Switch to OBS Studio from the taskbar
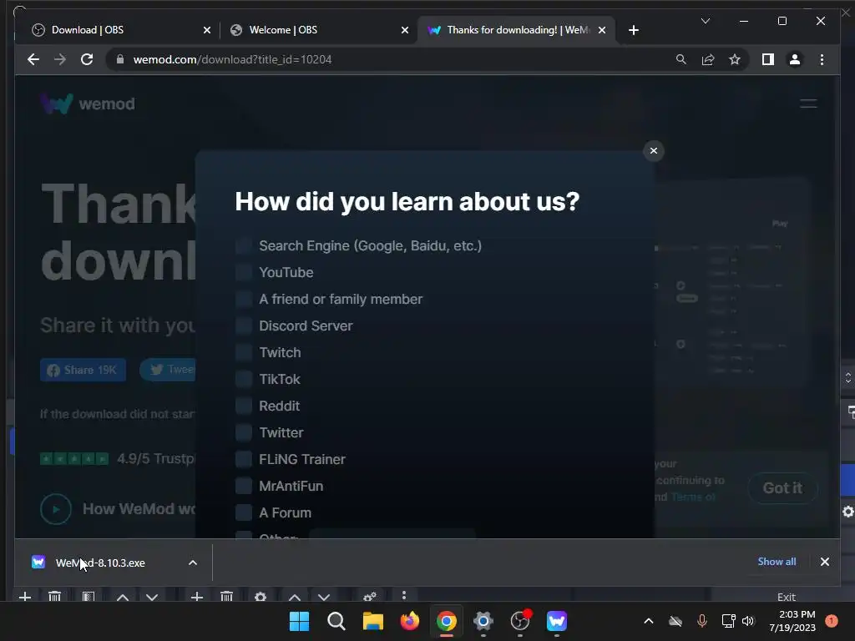 (520, 621)
